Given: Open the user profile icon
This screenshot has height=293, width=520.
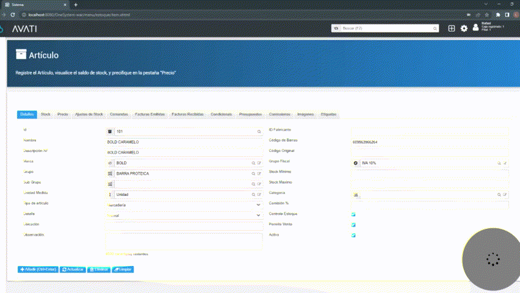Looking at the screenshot, I should pyautogui.click(x=475, y=27).
